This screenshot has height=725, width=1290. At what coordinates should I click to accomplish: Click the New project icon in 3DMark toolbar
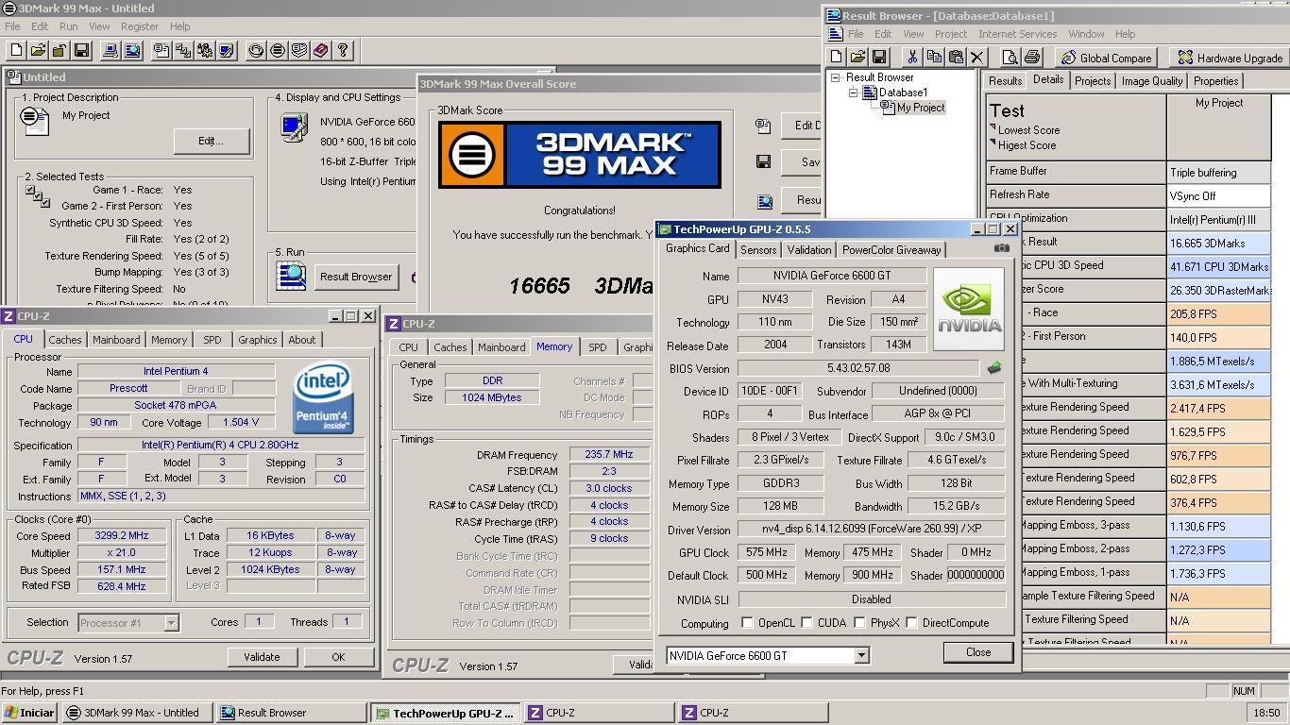coord(17,50)
